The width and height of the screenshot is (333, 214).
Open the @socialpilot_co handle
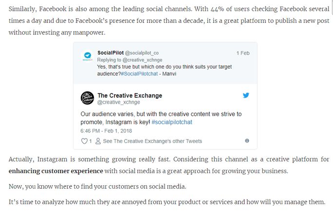(142, 53)
